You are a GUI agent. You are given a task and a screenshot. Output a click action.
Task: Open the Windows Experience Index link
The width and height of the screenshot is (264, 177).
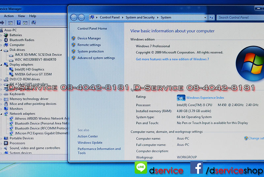coord(205,98)
